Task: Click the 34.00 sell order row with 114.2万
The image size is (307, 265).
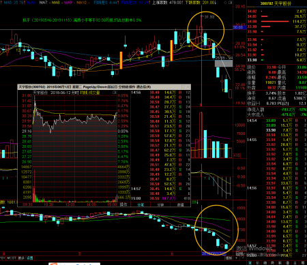Action: tap(277, 22)
